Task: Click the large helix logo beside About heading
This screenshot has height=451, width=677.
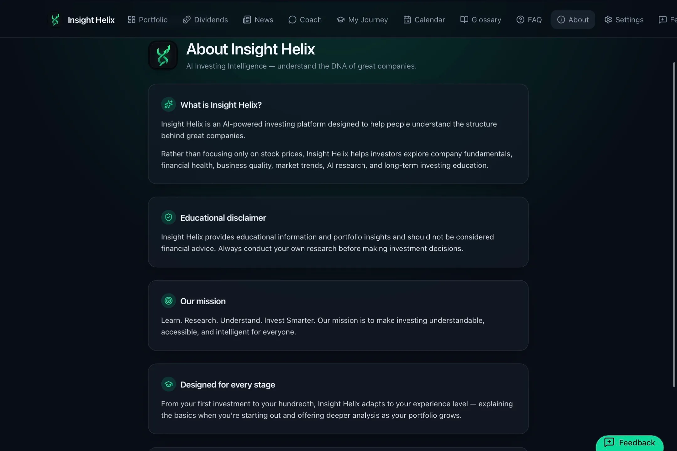Action: tap(163, 55)
